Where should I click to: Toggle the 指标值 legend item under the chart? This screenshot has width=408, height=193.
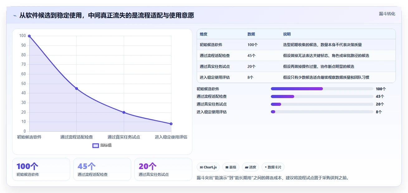pos(102,145)
